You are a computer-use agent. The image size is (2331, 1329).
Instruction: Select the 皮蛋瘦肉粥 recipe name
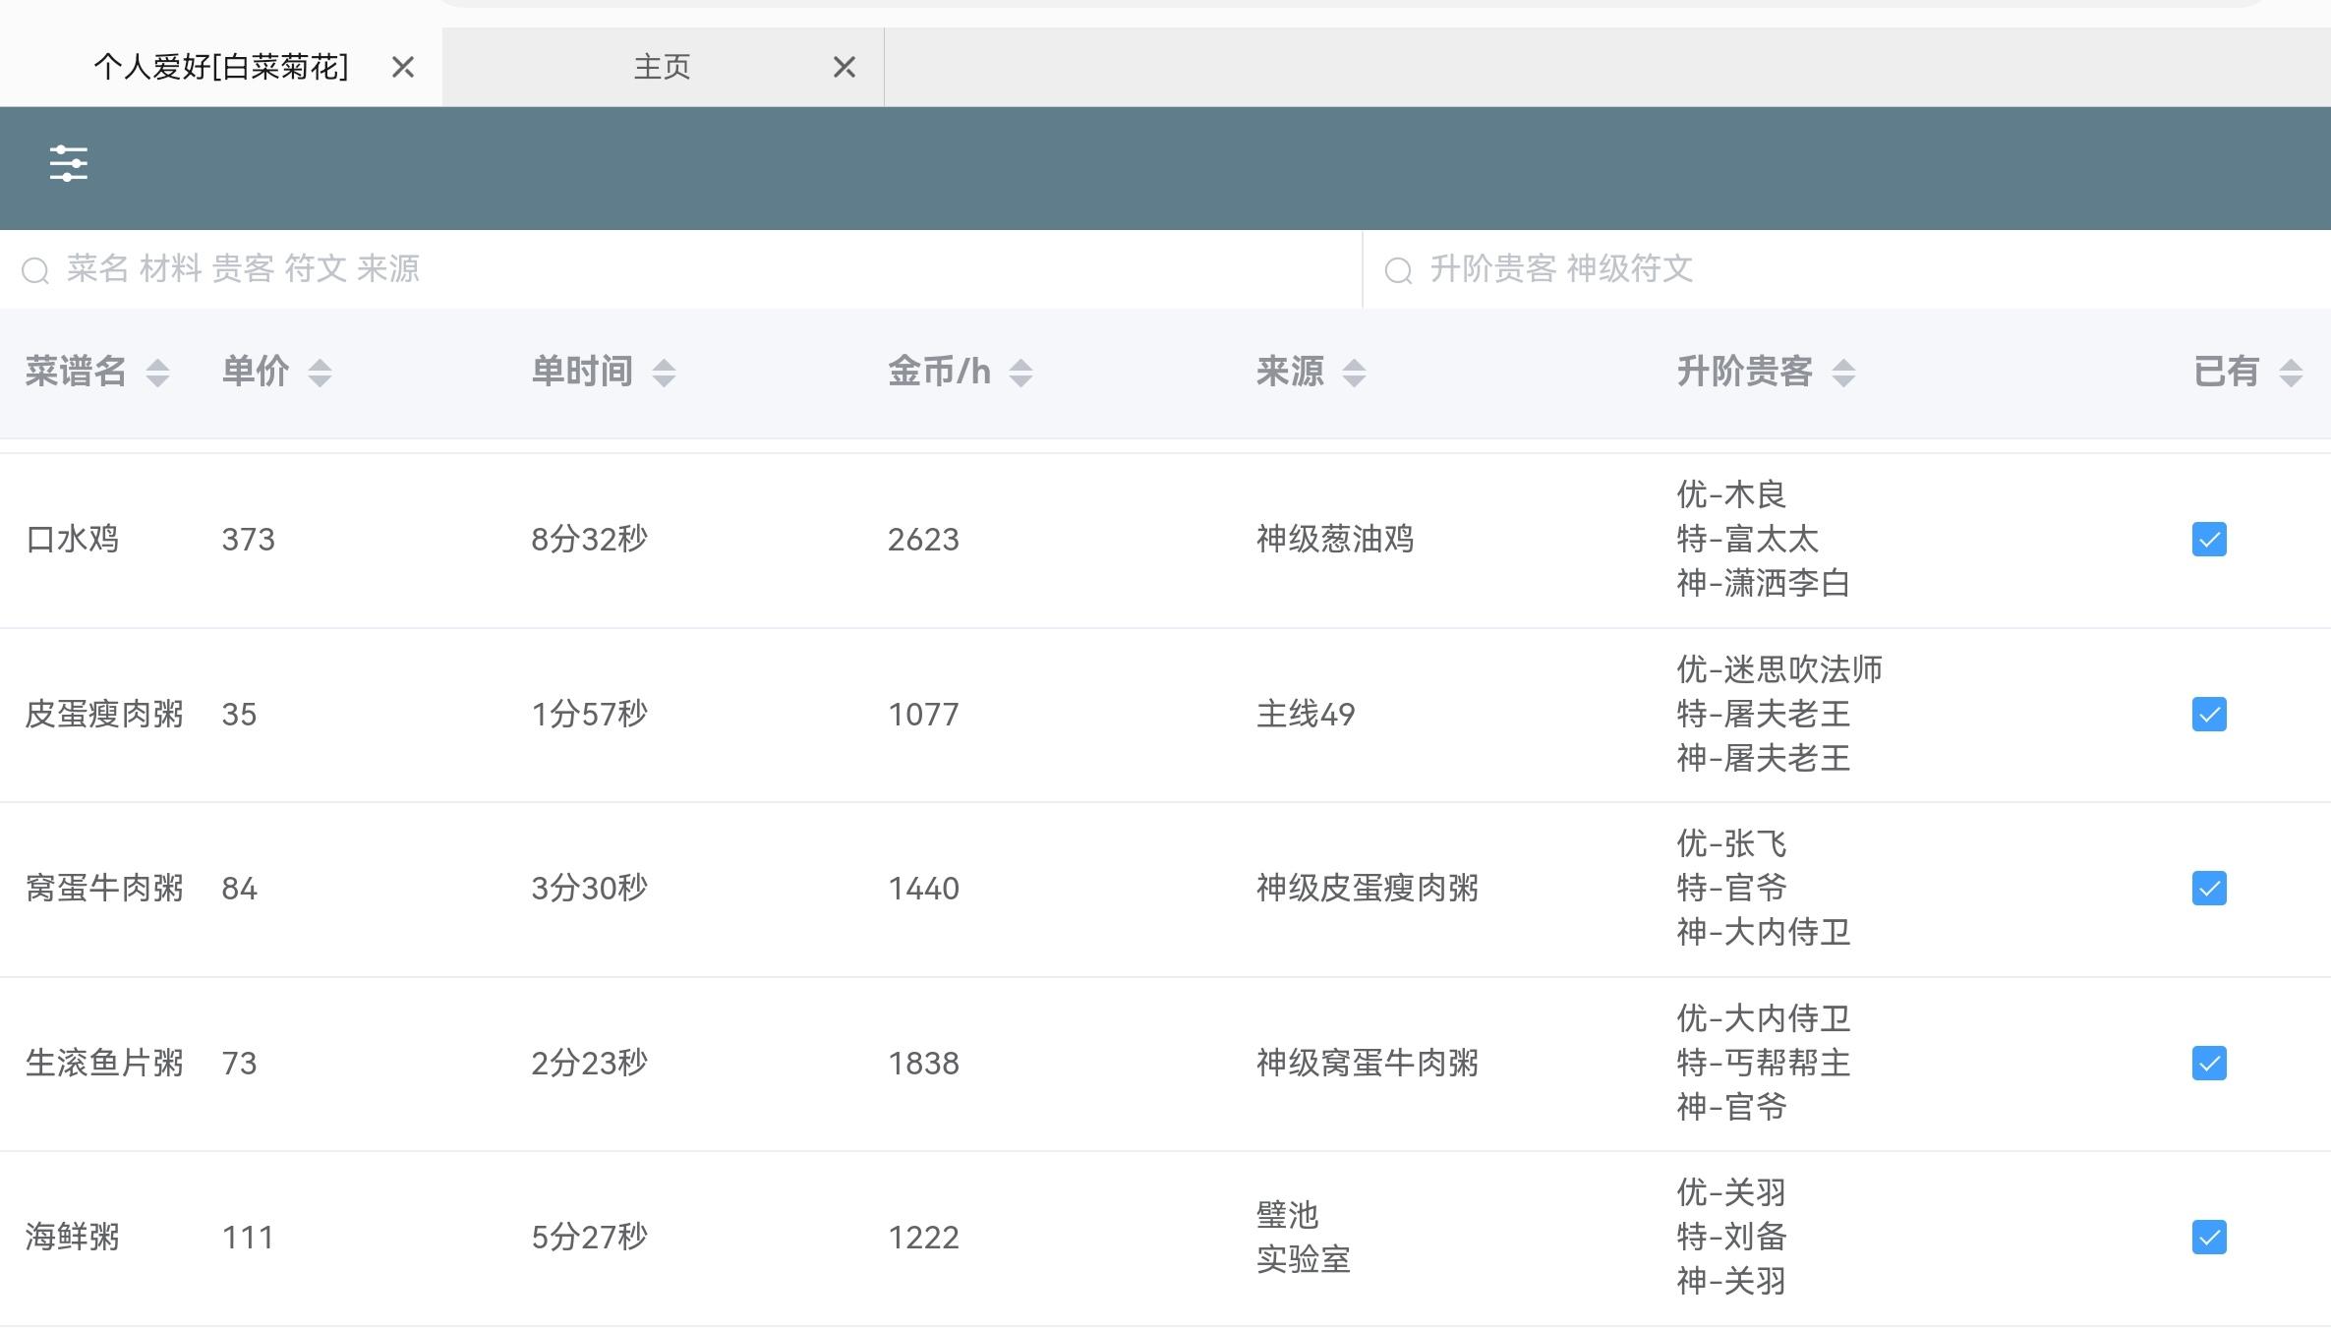tap(104, 715)
